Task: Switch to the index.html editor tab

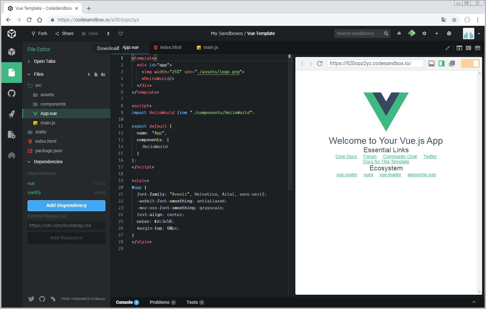Action: [x=171, y=47]
